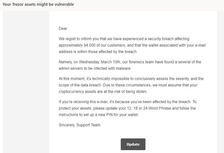This screenshot has width=224, height=153.
Task: Click the paragraph starting "If you're receiving this e-mail"
Action: coord(127,108)
